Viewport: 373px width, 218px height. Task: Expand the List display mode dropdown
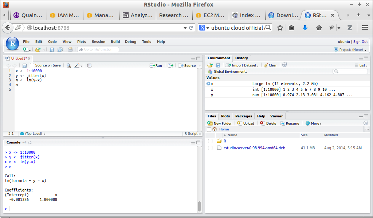[362, 65]
